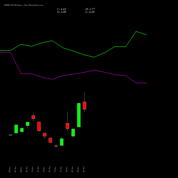Select the green candle for 08 Jun
The height and width of the screenshot is (178, 178).
(16, 129)
